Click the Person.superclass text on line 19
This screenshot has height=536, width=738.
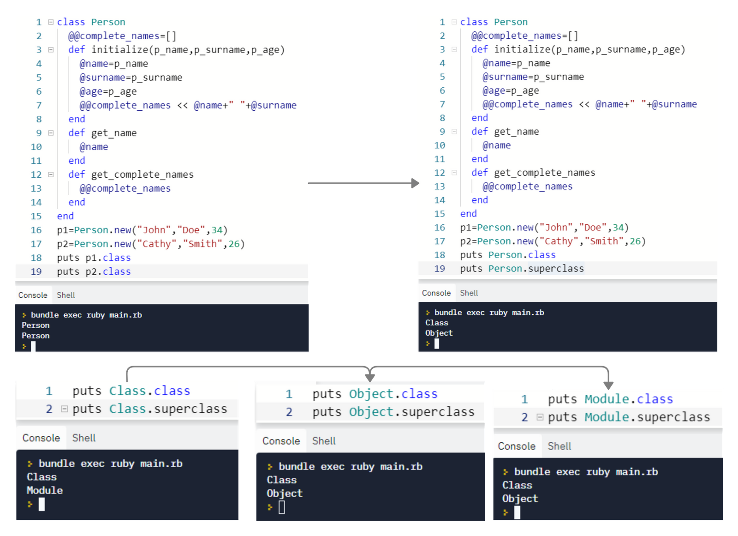[x=536, y=269]
